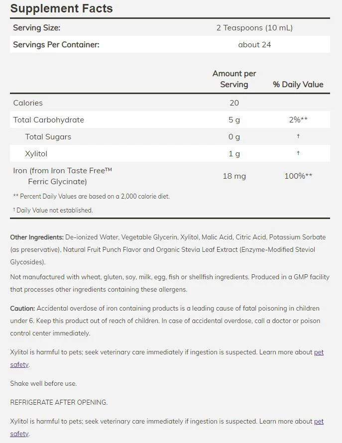Click the Caution bold label
Image resolution: width=342 pixels, height=443 pixels.
pos(22,308)
